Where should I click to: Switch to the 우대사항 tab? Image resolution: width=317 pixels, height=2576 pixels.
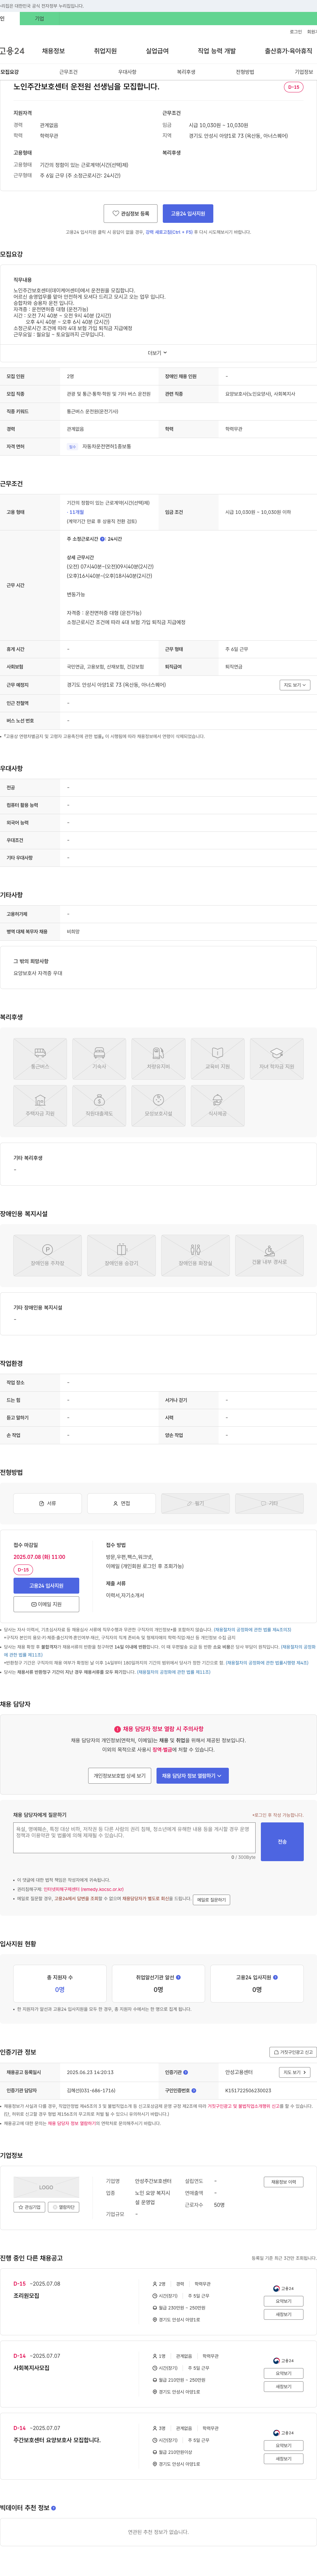point(127,72)
